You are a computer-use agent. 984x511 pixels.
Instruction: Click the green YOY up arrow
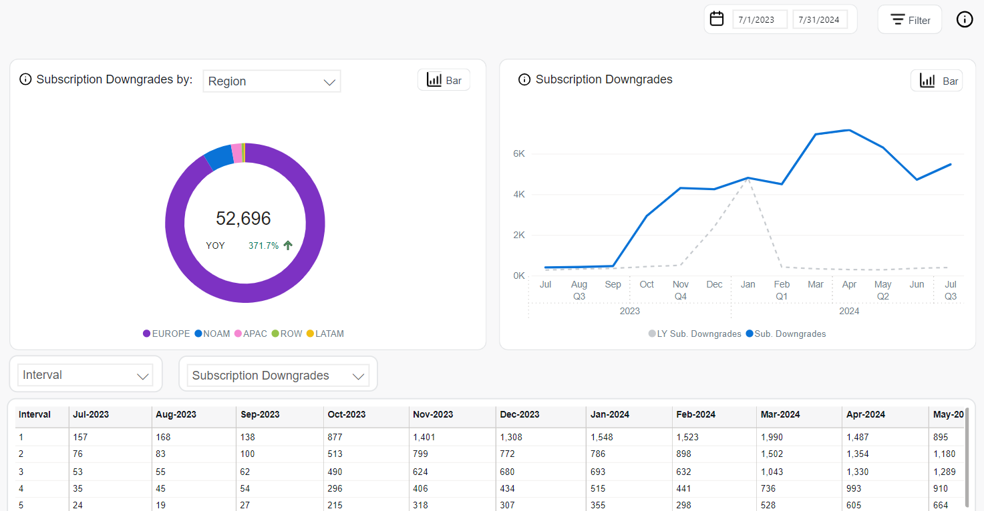(x=288, y=245)
